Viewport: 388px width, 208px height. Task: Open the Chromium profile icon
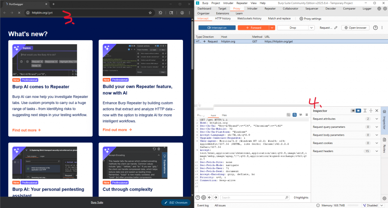(182, 12)
